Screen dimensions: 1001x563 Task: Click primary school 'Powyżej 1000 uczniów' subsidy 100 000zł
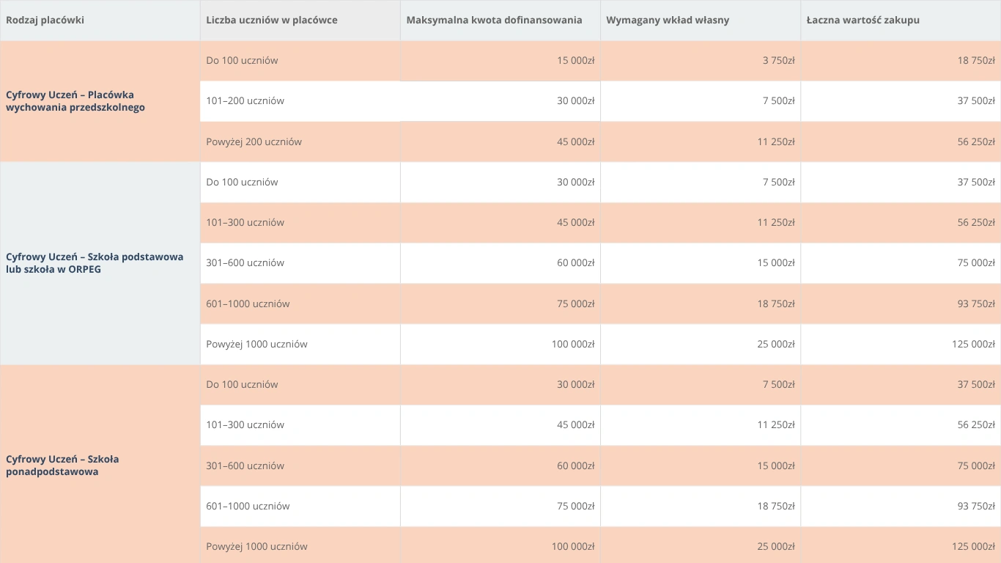point(500,345)
